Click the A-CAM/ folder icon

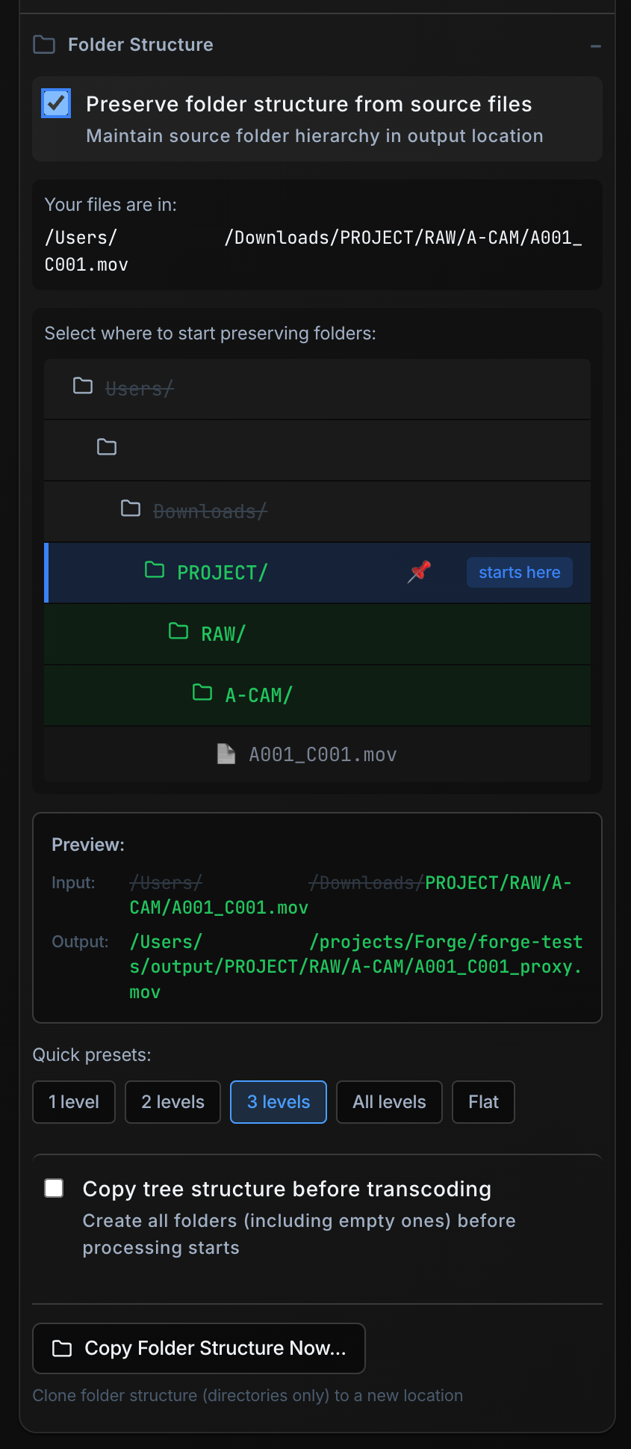tap(202, 692)
